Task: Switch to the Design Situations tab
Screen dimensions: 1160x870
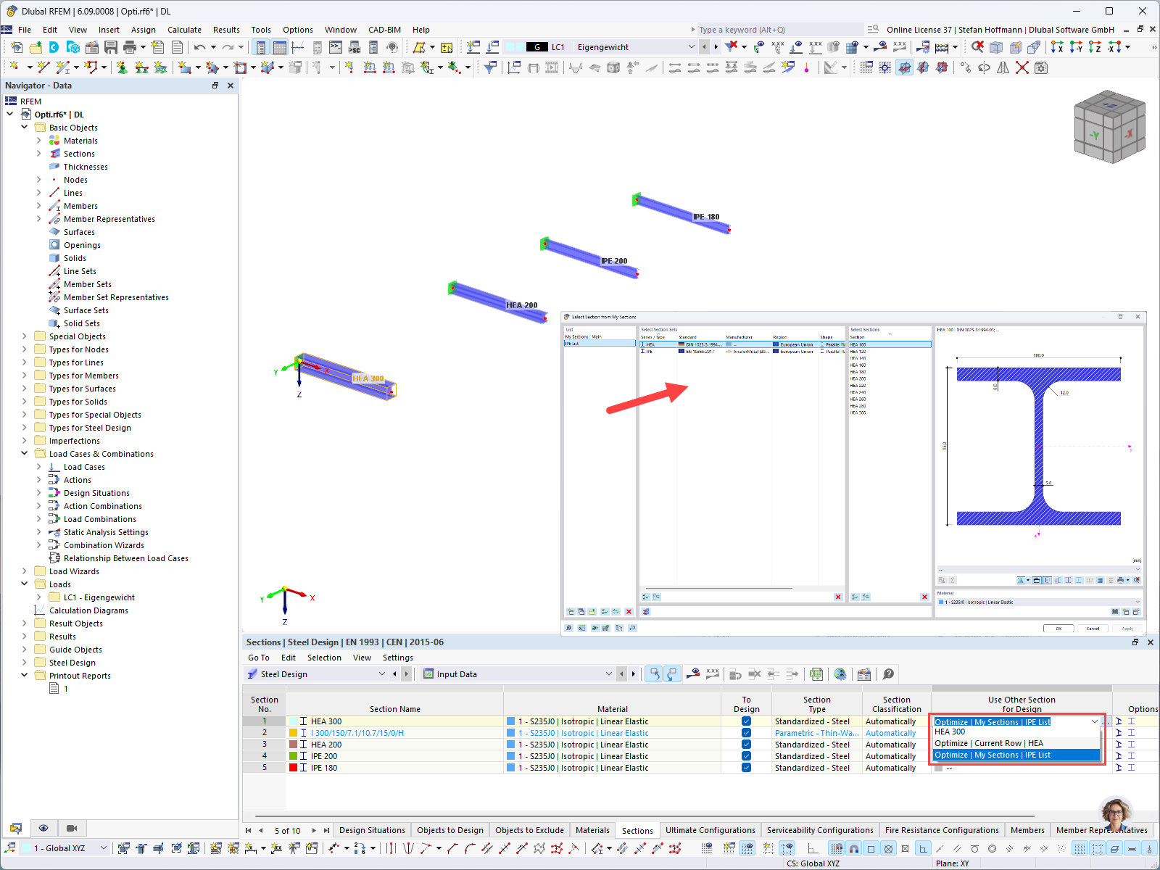Action: [372, 830]
